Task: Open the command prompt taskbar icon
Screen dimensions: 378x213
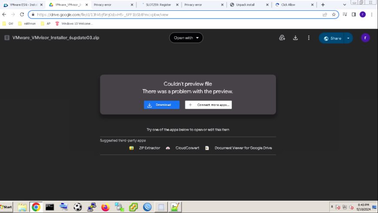Action: (50, 207)
